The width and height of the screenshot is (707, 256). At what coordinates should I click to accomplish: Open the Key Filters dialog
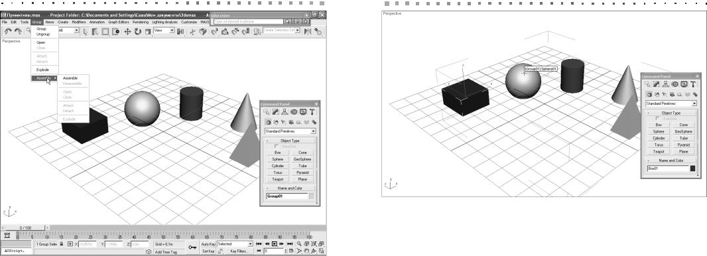(x=239, y=251)
